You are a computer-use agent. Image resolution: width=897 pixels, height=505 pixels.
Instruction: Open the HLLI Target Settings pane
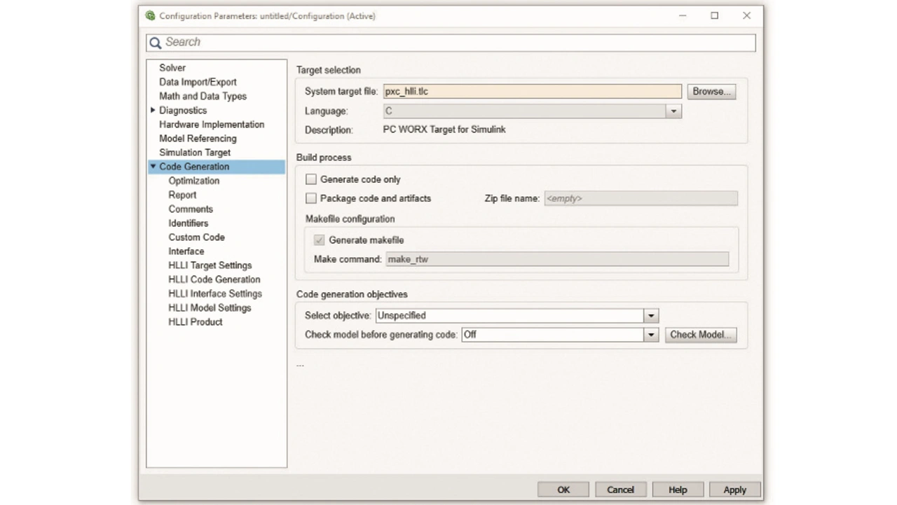(x=210, y=265)
